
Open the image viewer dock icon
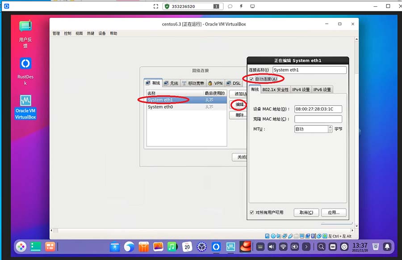[158, 247]
